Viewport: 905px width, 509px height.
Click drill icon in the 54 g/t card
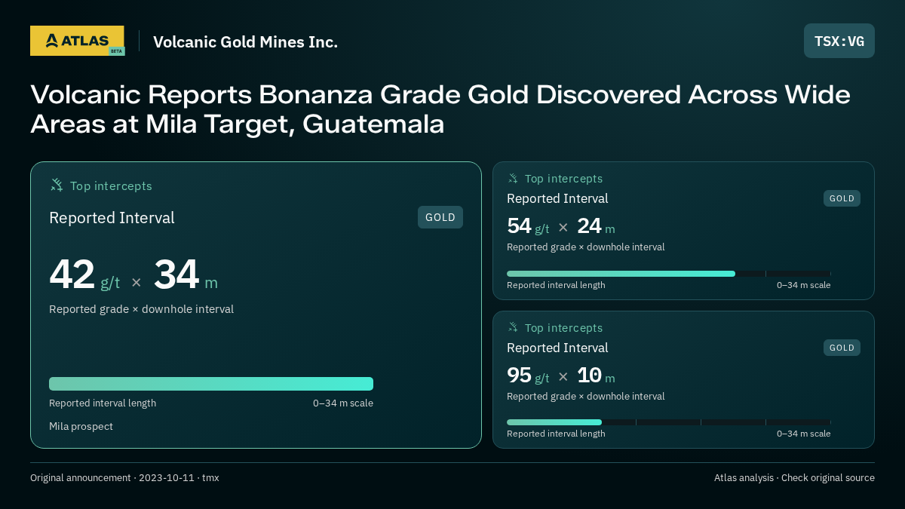coord(513,179)
